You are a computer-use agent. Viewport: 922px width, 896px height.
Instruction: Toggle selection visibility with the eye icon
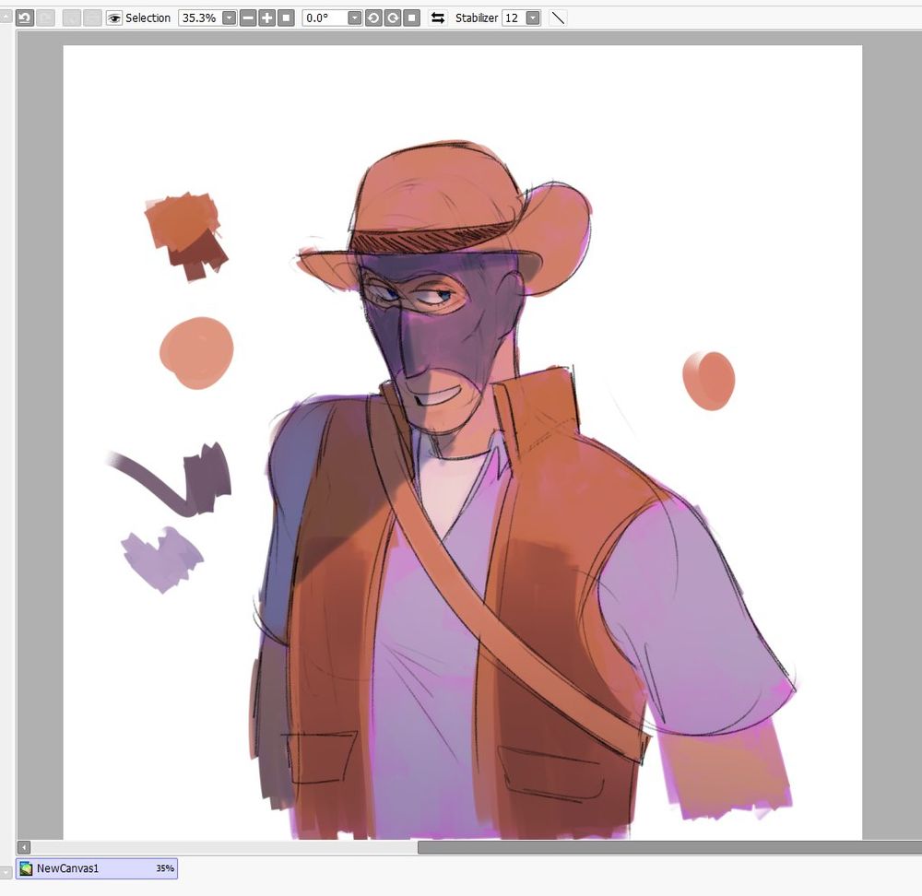click(x=112, y=17)
